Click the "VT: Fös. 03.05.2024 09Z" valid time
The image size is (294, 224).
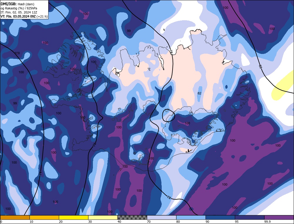pyautogui.click(x=18, y=16)
